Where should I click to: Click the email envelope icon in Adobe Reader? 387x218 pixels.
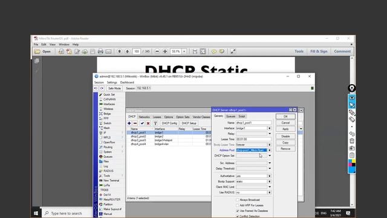point(108,51)
